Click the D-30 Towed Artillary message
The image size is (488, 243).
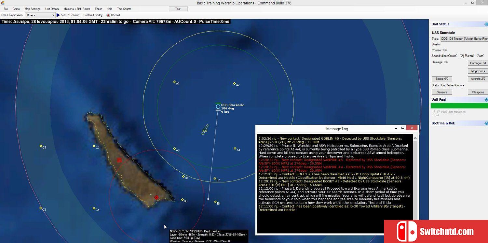click(x=332, y=208)
